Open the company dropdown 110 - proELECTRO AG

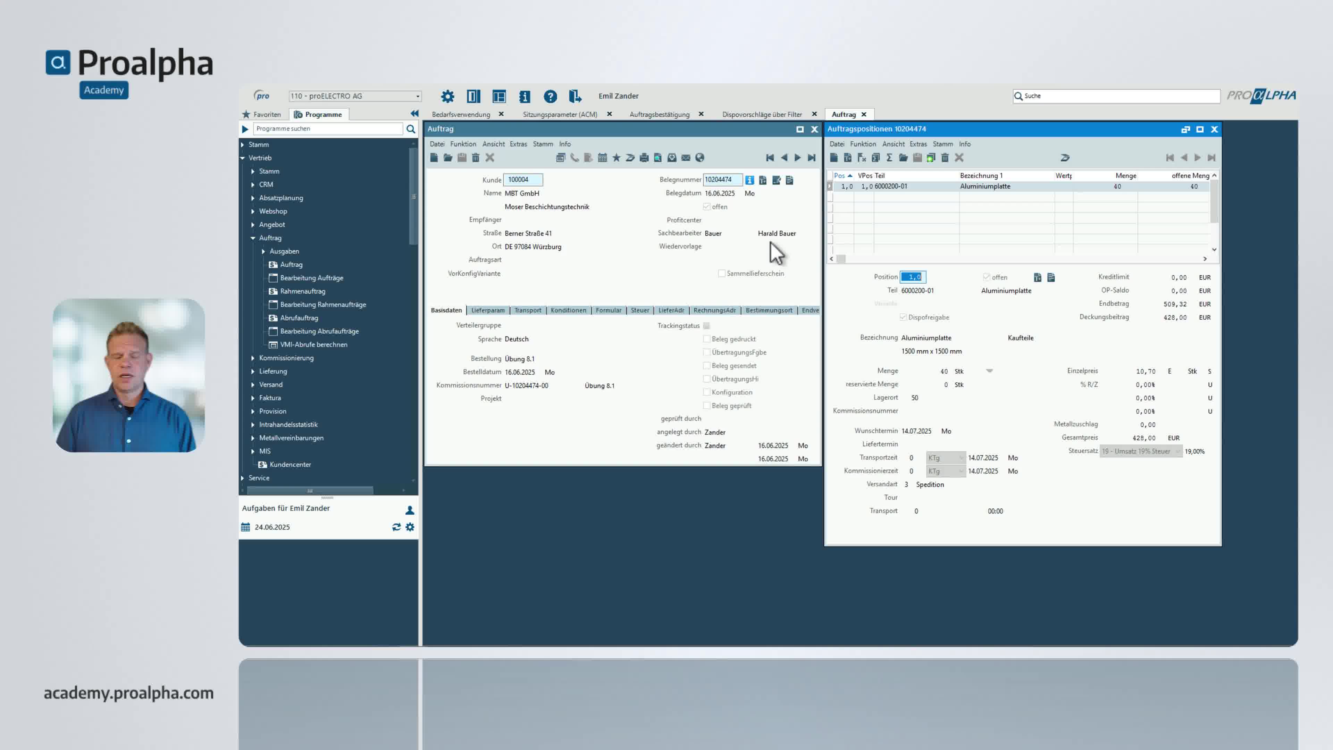coord(417,96)
